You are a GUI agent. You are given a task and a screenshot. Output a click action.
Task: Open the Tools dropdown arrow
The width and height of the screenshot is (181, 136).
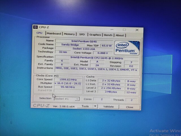tap(95, 106)
